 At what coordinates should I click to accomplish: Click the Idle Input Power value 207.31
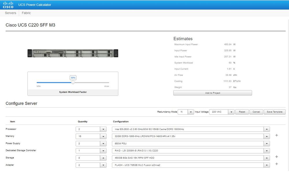pos(228,57)
